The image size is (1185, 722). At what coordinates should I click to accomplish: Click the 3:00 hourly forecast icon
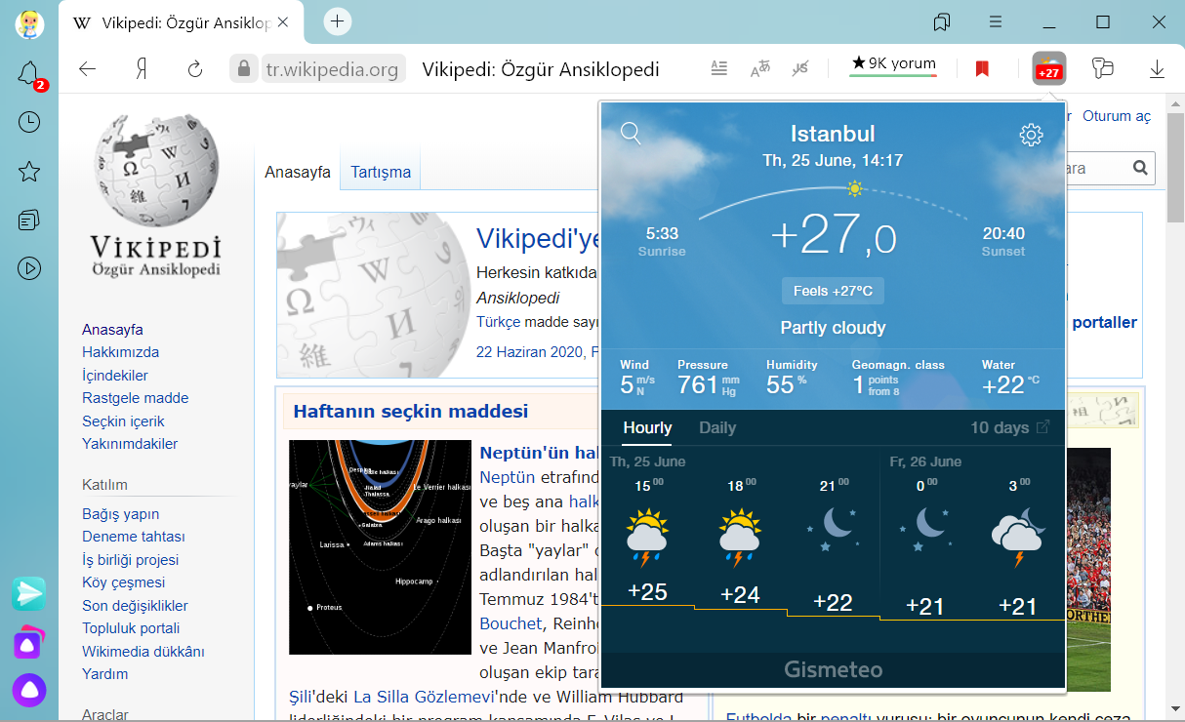tap(1017, 537)
